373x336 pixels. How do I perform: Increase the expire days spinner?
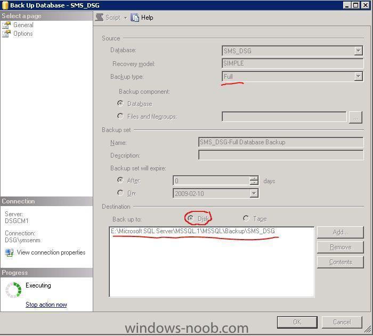[x=254, y=178]
